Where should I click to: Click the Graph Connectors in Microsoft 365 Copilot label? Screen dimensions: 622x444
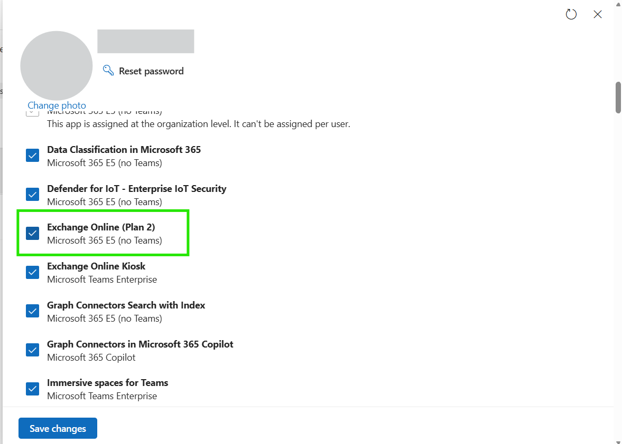tap(140, 344)
